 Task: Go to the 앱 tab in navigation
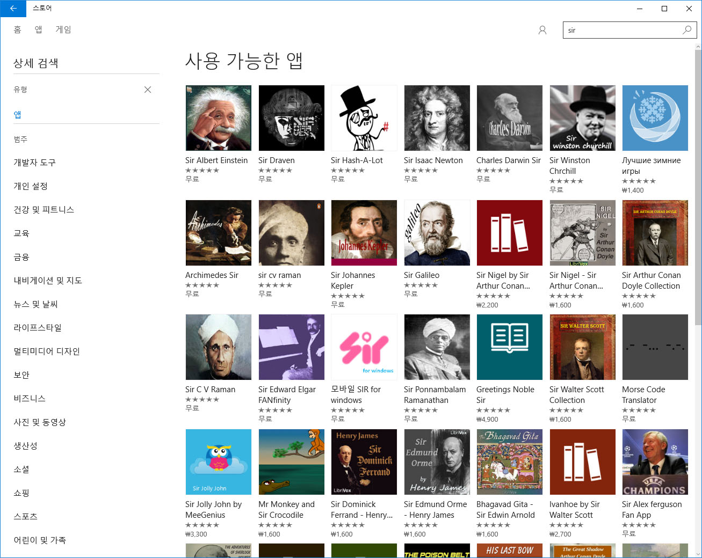point(39,30)
